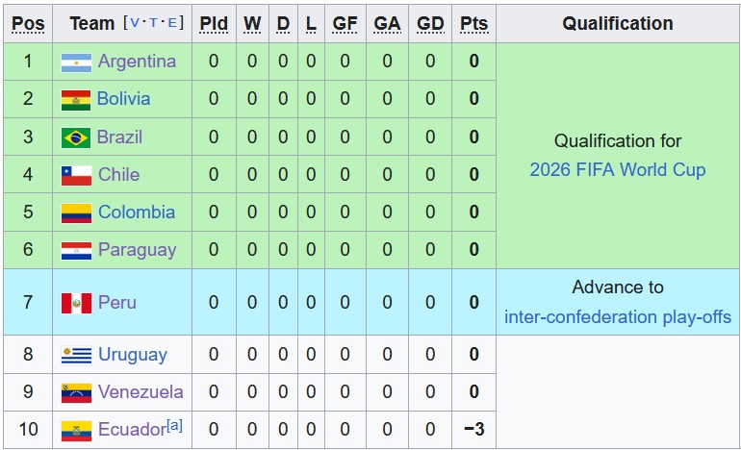Click the Peru flag icon
The image size is (741, 450).
(x=76, y=303)
